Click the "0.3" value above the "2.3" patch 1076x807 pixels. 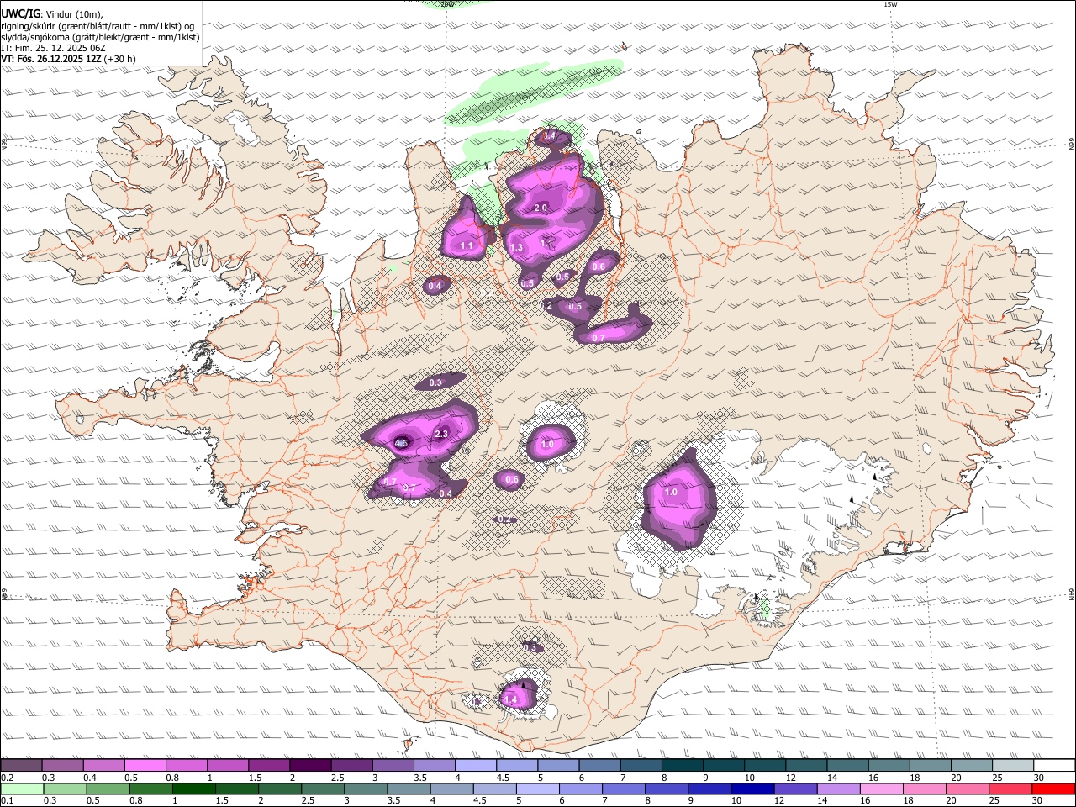click(435, 382)
